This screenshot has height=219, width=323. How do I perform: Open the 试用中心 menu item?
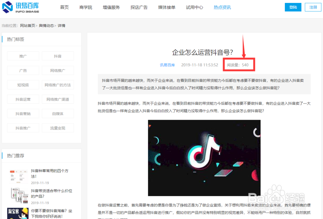coord(194,7)
